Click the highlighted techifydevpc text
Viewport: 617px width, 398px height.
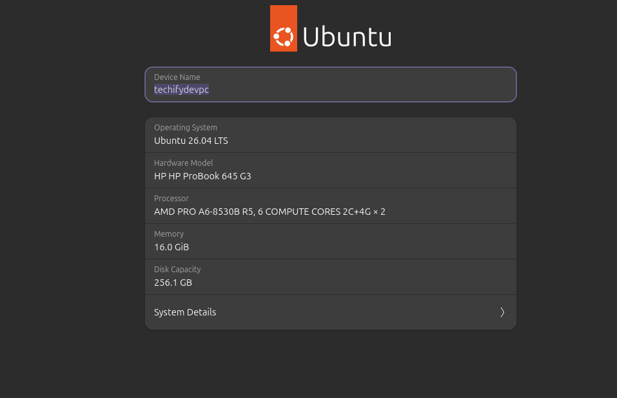[181, 90]
